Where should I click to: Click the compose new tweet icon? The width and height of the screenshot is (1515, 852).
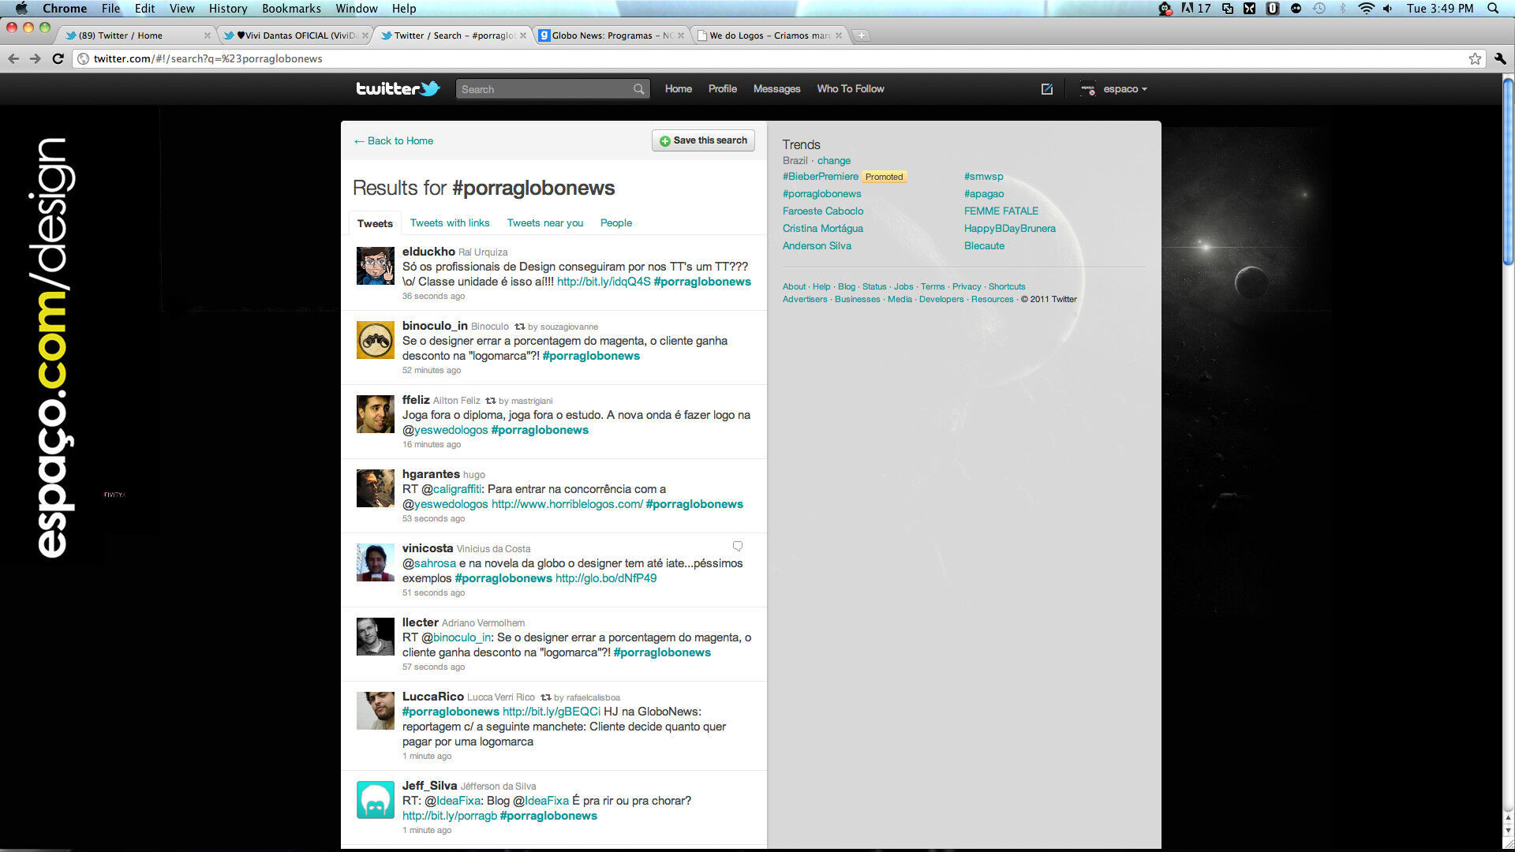1046,89
